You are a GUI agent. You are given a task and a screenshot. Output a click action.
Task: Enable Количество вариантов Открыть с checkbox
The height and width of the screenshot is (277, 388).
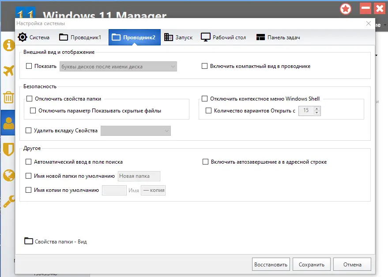209,111
